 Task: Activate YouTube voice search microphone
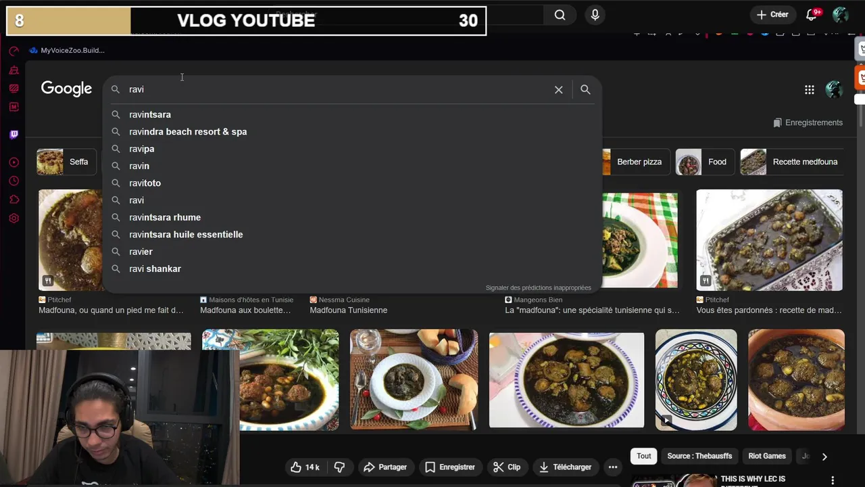595,15
